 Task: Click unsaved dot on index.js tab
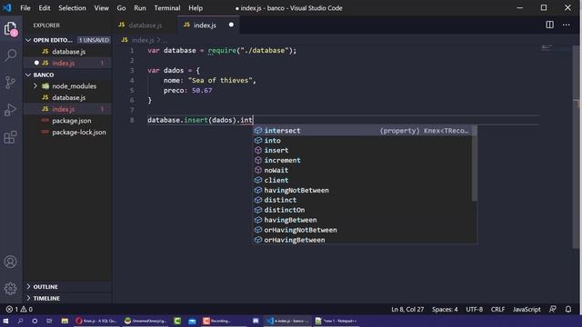(231, 25)
